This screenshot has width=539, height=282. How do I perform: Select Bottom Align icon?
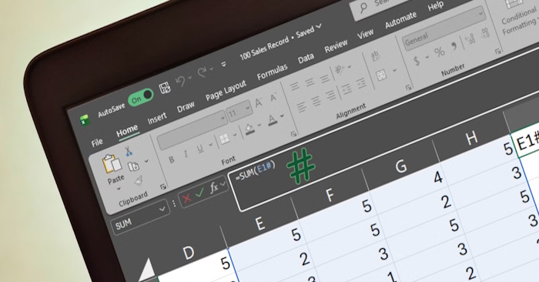click(x=324, y=79)
